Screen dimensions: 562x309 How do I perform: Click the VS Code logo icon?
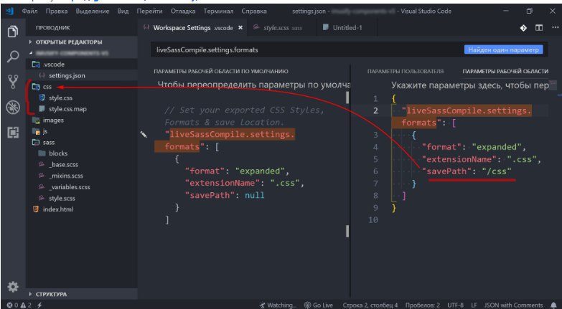(9, 11)
